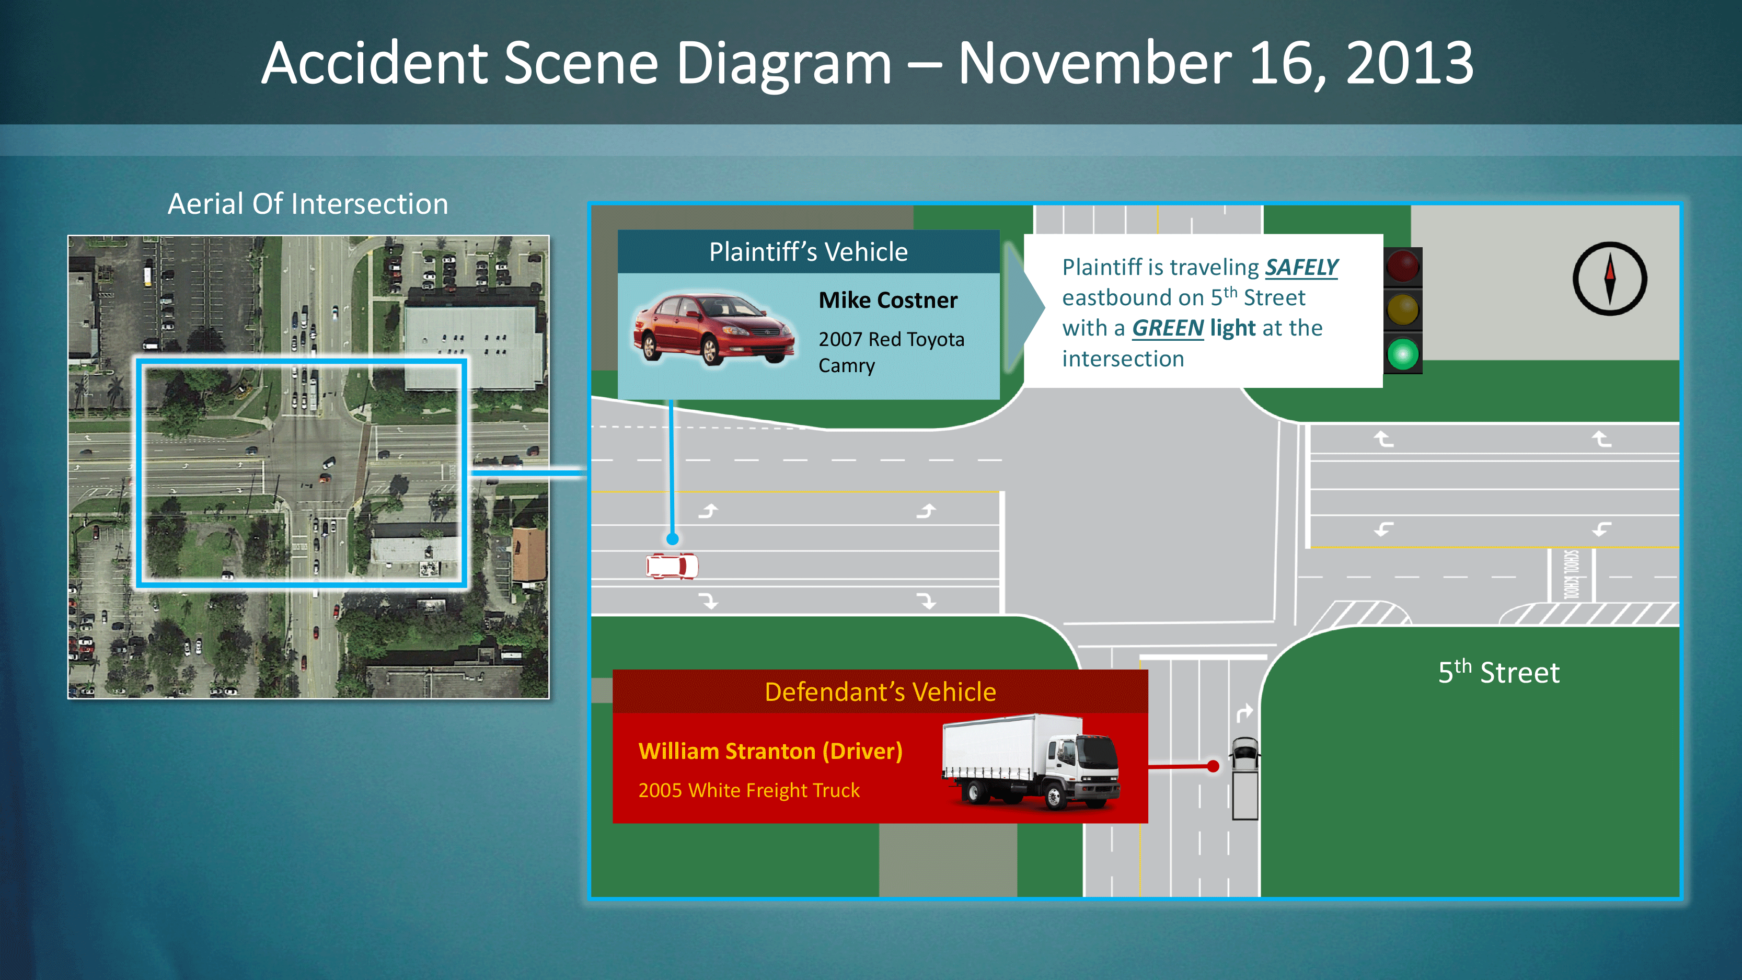Select the truck icon in the northbound lane

click(1244, 778)
